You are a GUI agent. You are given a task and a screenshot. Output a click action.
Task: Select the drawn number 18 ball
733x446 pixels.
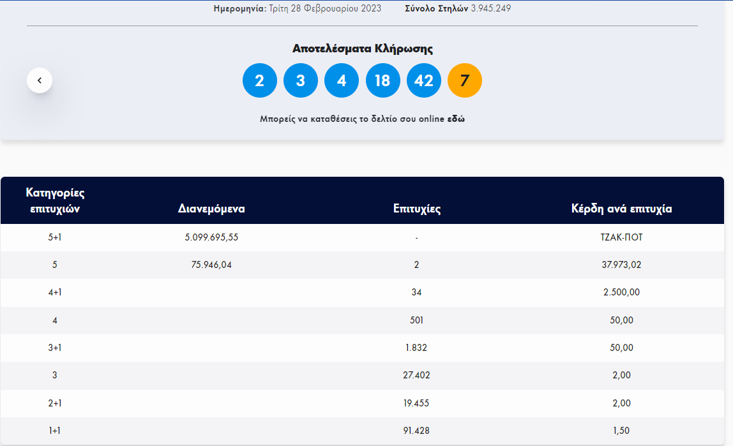[383, 80]
